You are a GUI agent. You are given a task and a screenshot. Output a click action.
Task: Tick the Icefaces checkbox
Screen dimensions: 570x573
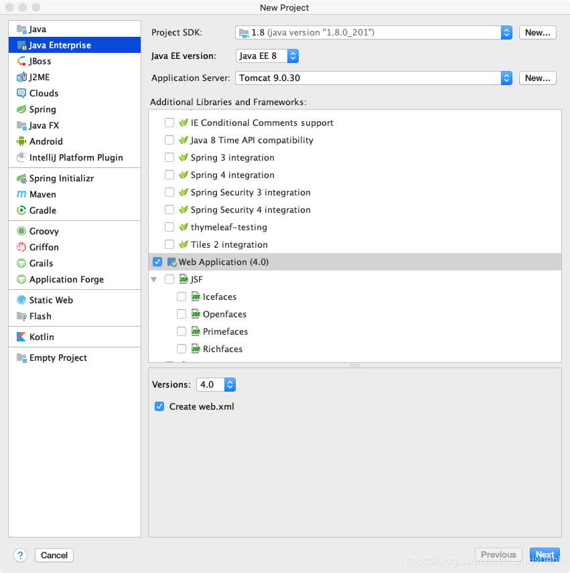(x=182, y=297)
